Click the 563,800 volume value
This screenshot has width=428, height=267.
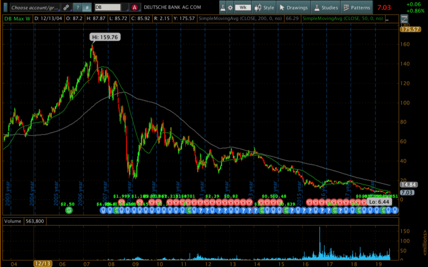coord(35,221)
